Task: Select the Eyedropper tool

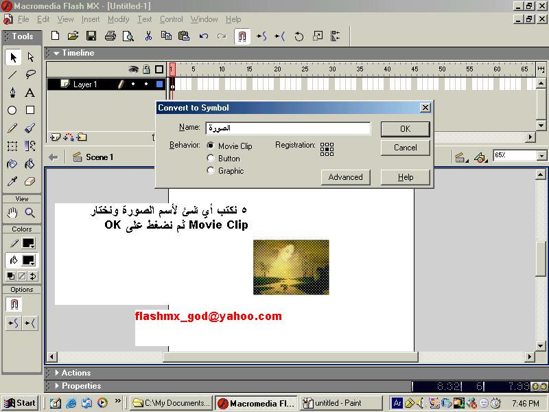Action: point(12,181)
